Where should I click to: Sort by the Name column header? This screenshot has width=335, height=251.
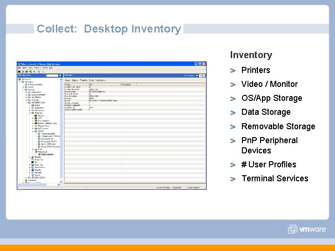[x=76, y=85]
